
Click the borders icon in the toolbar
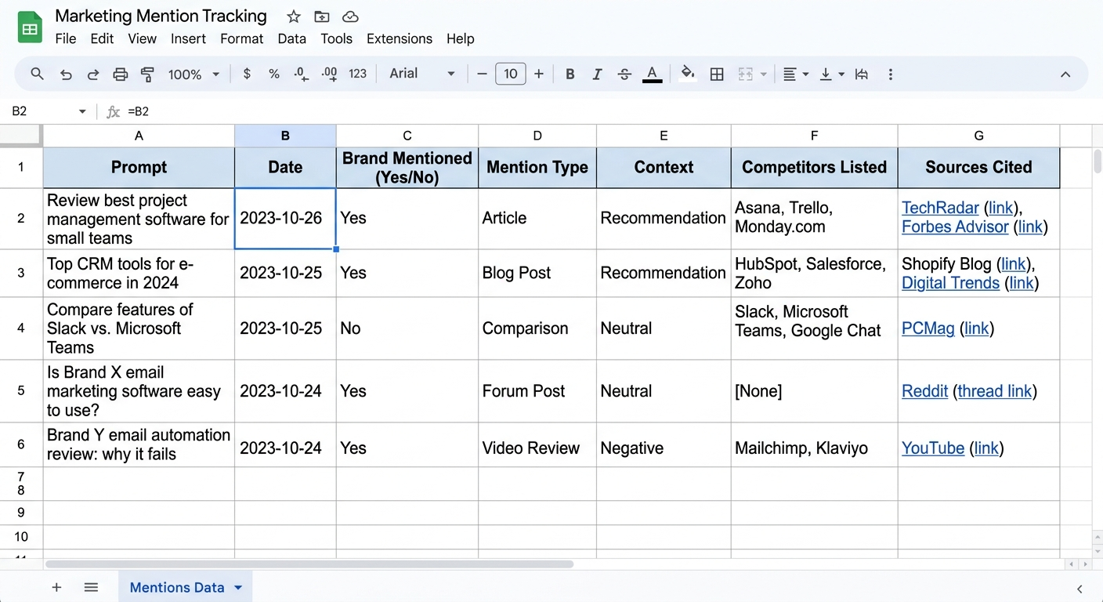click(716, 74)
